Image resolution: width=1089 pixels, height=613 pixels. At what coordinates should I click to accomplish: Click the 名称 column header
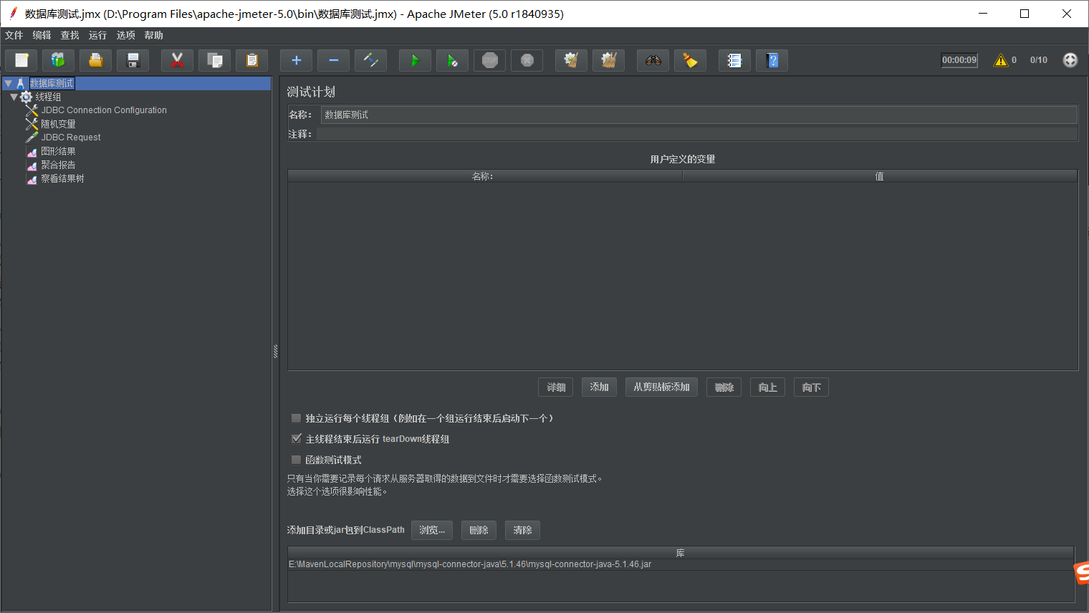pos(485,176)
